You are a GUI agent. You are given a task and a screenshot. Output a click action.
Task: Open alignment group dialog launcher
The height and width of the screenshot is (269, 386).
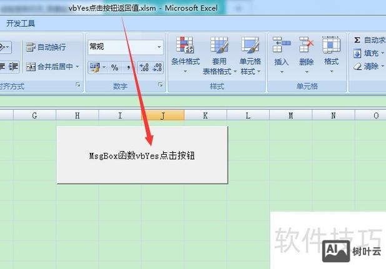pyautogui.click(x=78, y=85)
